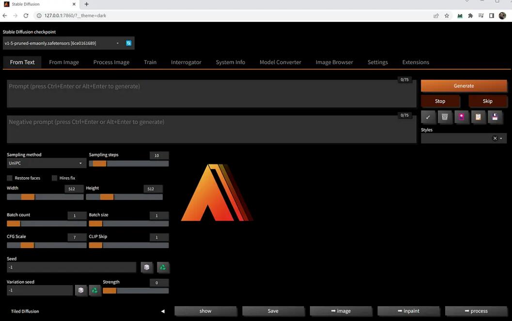Randomize the Variation seed with its dice icon

click(x=81, y=290)
